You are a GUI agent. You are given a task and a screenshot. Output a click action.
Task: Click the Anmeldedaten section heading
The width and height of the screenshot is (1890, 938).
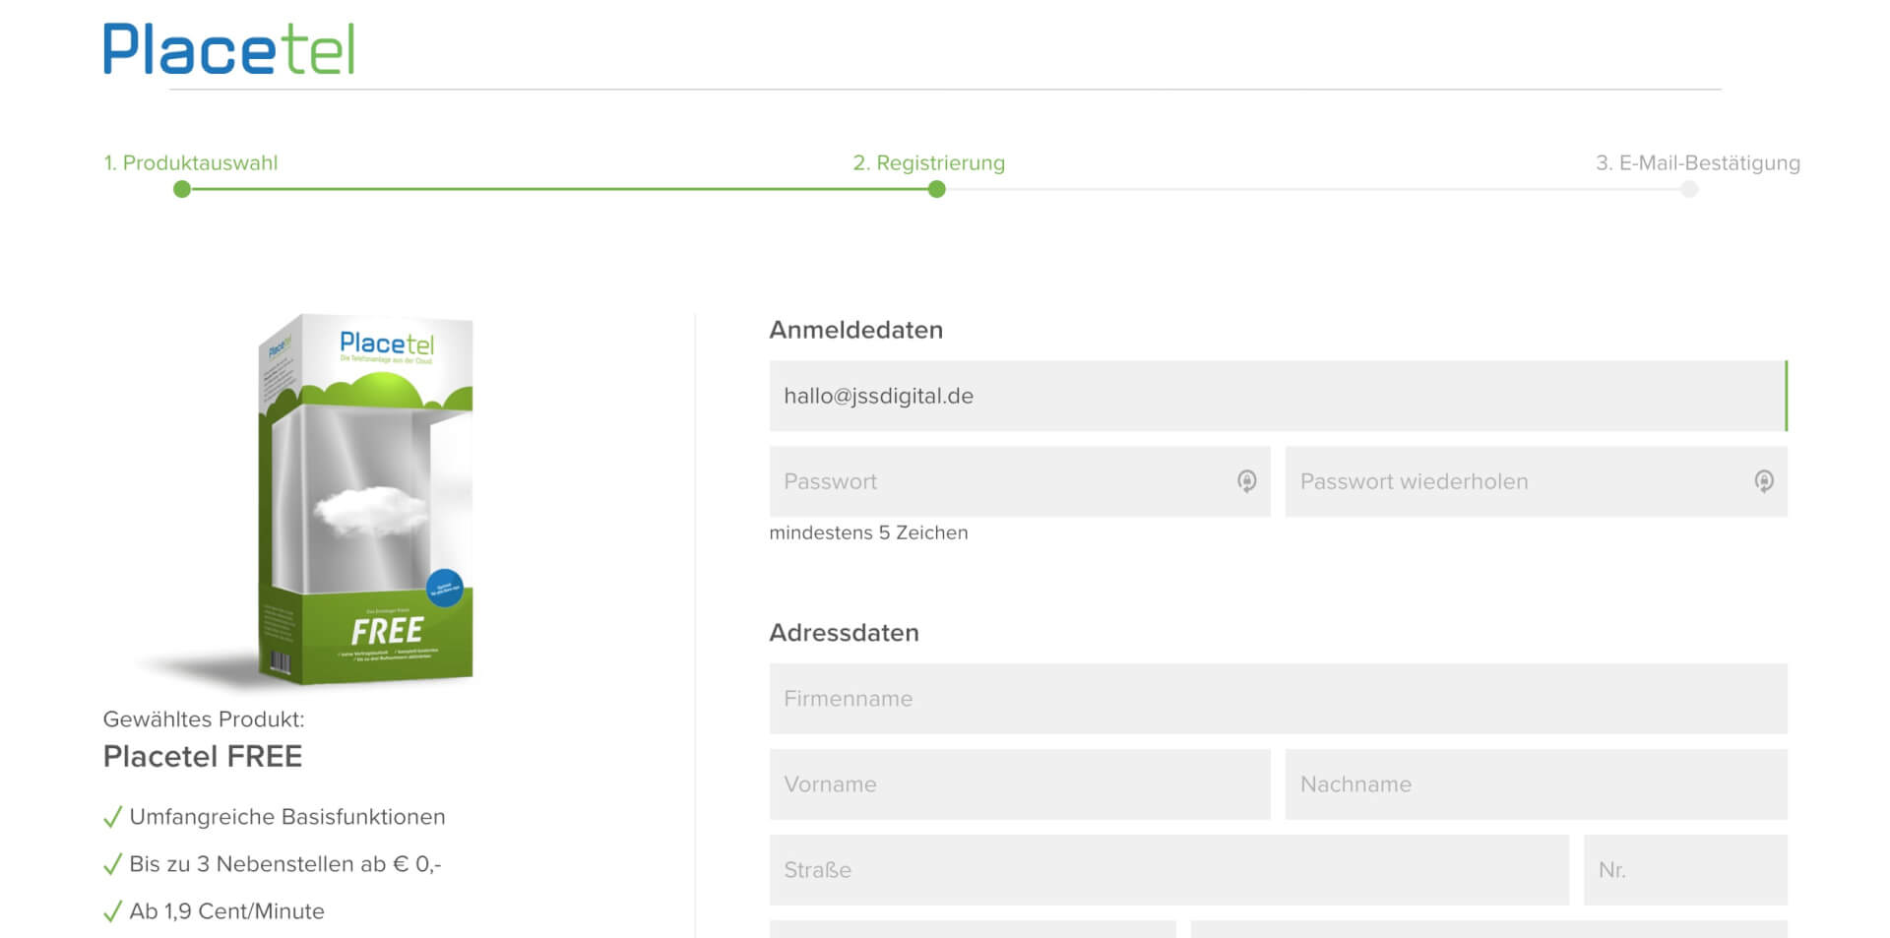tap(855, 330)
